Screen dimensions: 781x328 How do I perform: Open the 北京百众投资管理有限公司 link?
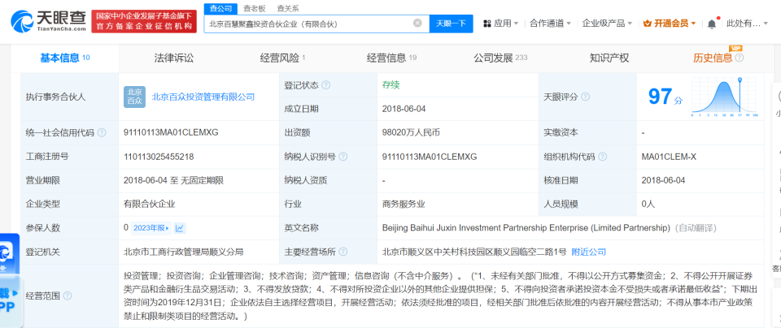[203, 97]
